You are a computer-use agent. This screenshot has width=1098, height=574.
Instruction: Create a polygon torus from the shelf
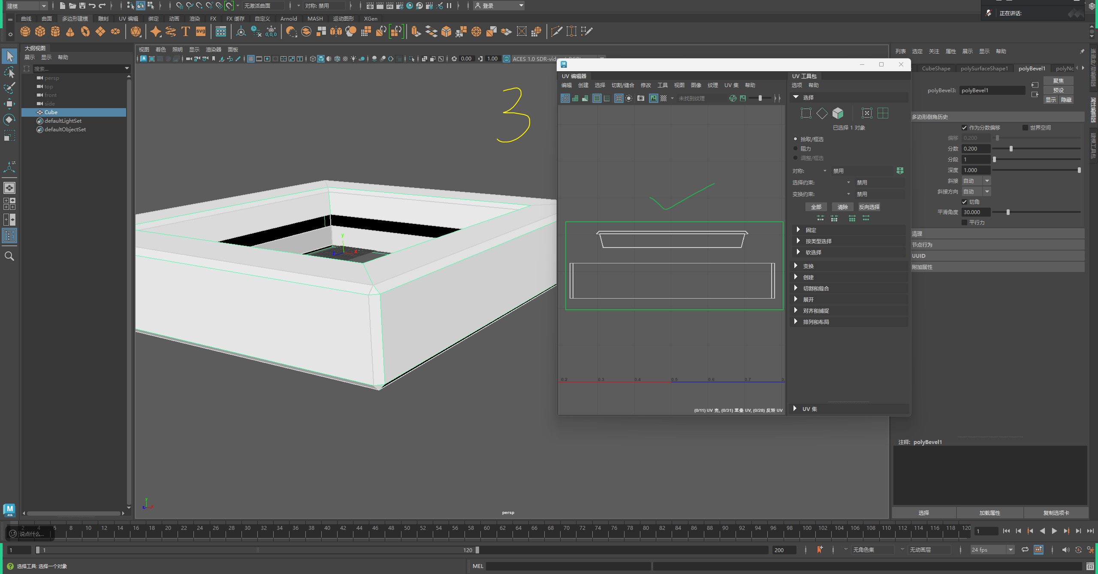tap(85, 31)
